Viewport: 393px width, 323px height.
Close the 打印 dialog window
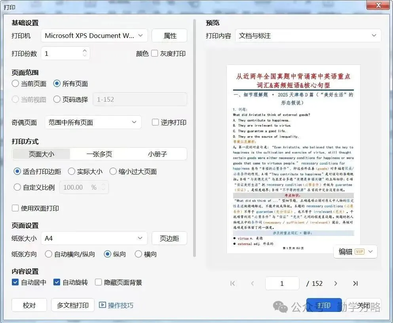(378, 5)
